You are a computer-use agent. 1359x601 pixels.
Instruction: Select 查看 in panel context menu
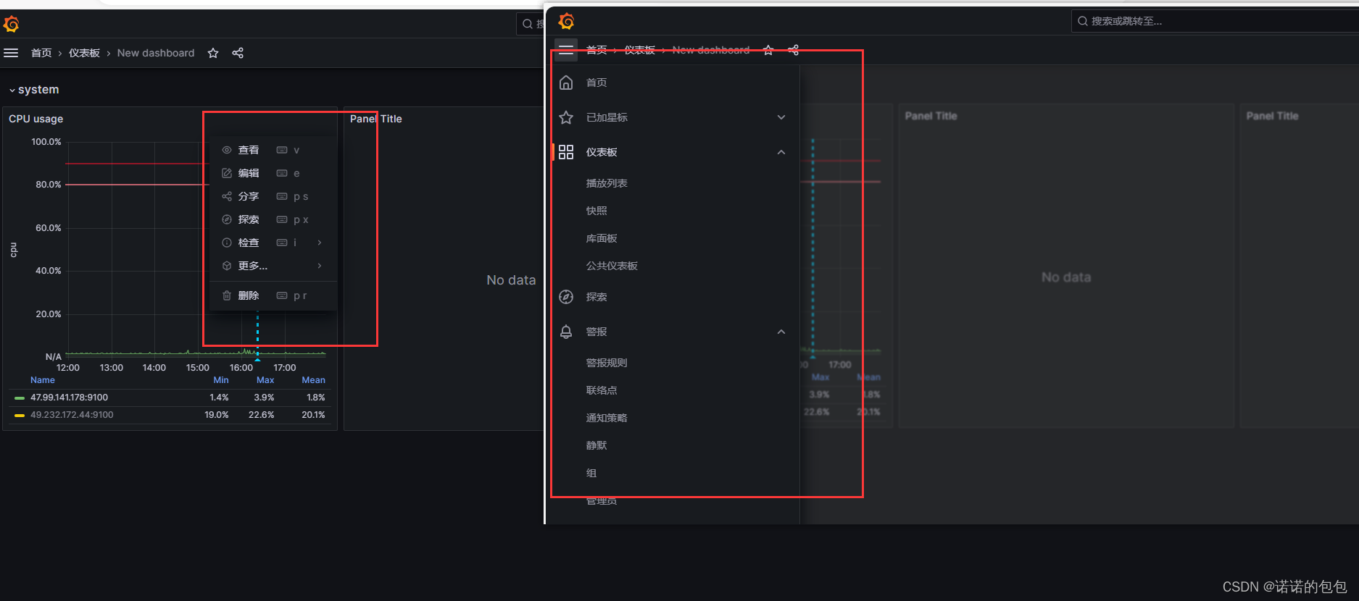[273, 150]
